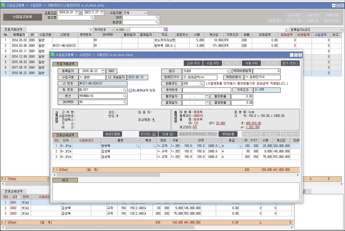Click search icon in 등급 A cell
The height and width of the screenshot is (231, 345).
[x=239, y=146]
